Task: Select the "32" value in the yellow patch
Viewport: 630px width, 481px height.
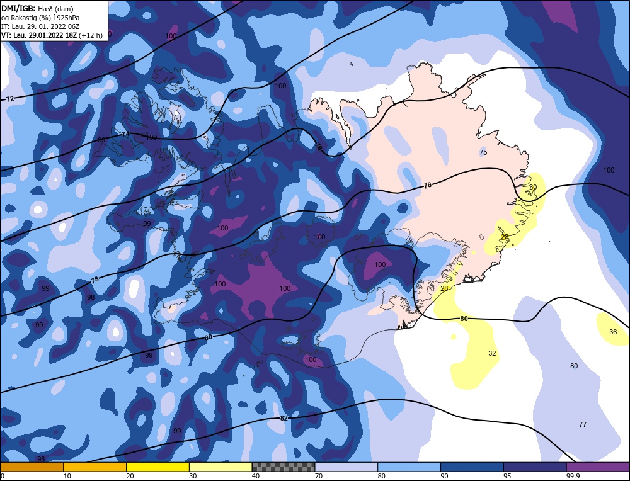Action: coord(492,353)
